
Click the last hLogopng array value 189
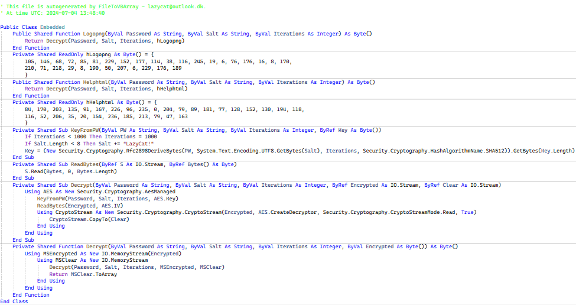(177, 68)
